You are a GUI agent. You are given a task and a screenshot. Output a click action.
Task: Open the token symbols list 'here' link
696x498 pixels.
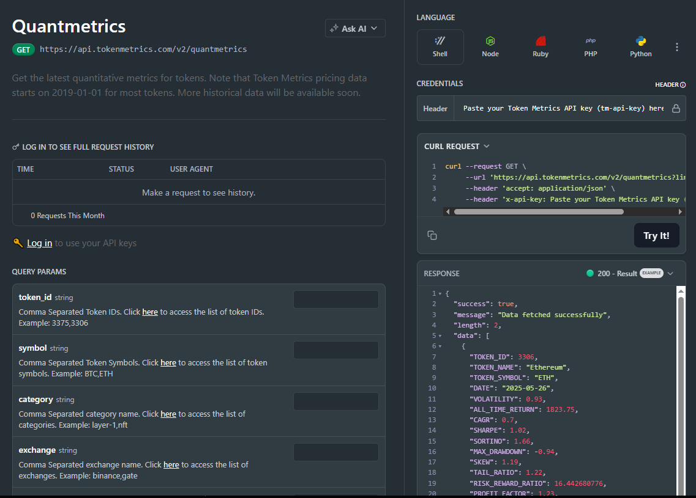(x=168, y=362)
